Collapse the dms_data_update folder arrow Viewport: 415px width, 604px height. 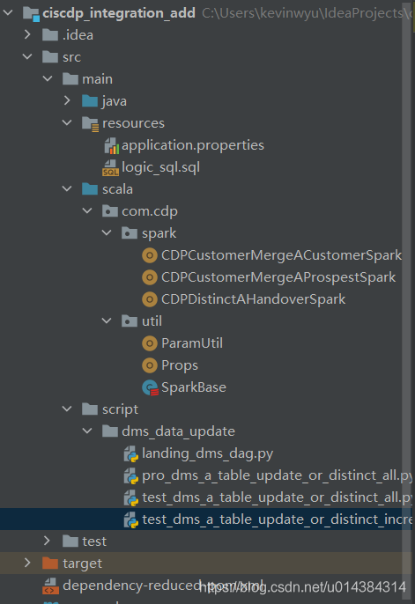[87, 431]
